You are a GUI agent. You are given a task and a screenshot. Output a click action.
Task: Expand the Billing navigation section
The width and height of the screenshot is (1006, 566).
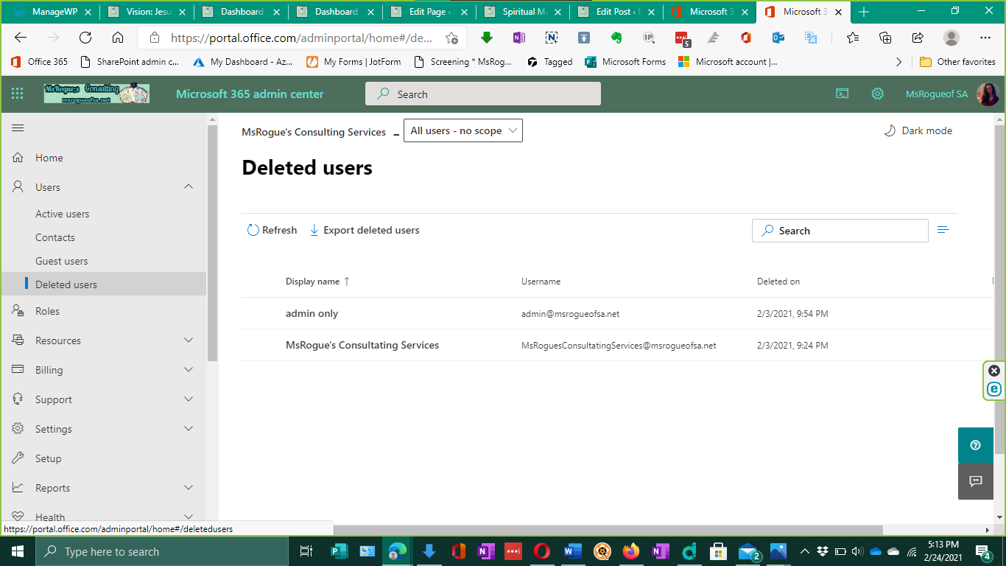click(189, 370)
